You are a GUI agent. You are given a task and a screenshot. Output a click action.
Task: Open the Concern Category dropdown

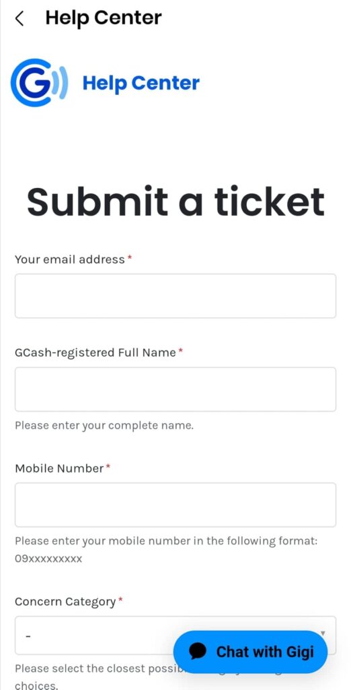pyautogui.click(x=175, y=635)
